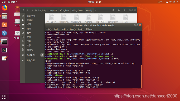Go to 主文件夹 in path bar

[40, 11]
